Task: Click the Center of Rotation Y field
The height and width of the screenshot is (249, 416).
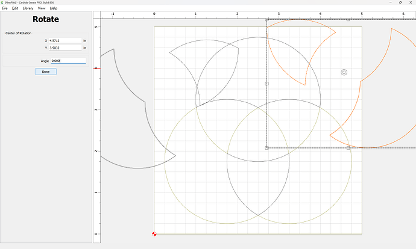Action: 65,48
